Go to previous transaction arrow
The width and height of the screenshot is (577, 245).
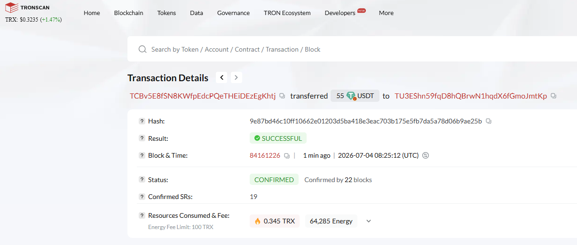pyautogui.click(x=222, y=77)
